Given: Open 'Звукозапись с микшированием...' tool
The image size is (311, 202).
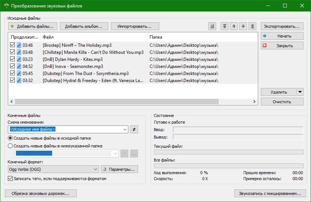Looking at the screenshot, I should (x=270, y=193).
